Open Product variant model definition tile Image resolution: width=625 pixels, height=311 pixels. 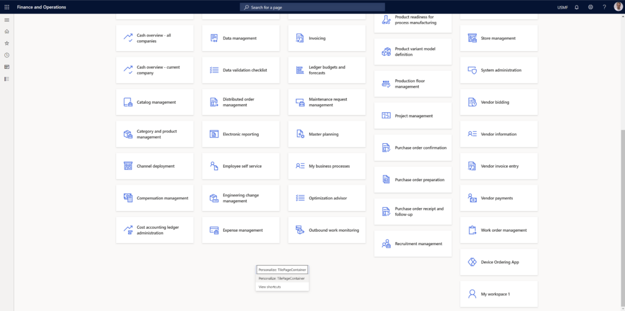point(413,52)
